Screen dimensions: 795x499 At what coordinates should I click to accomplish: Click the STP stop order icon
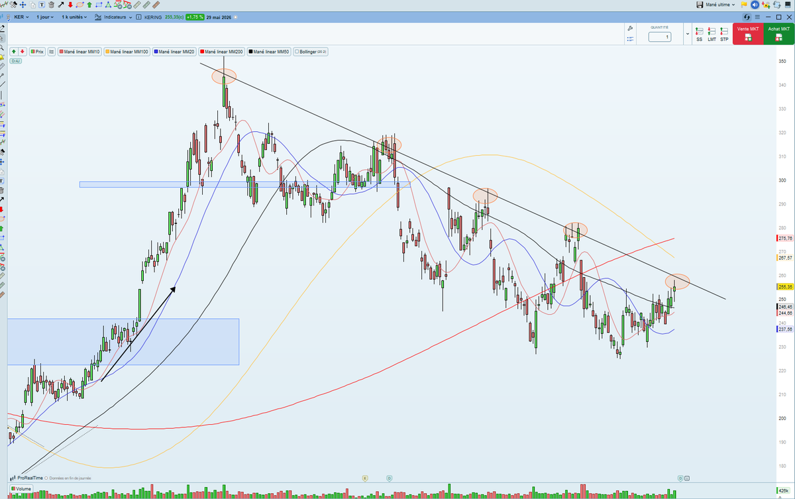(724, 34)
